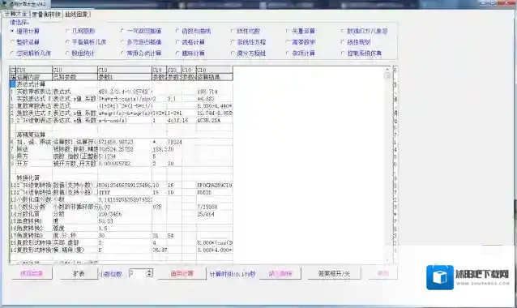Select the 矢量运算 radio option
Screen dimensions: 517x308
click(301, 31)
